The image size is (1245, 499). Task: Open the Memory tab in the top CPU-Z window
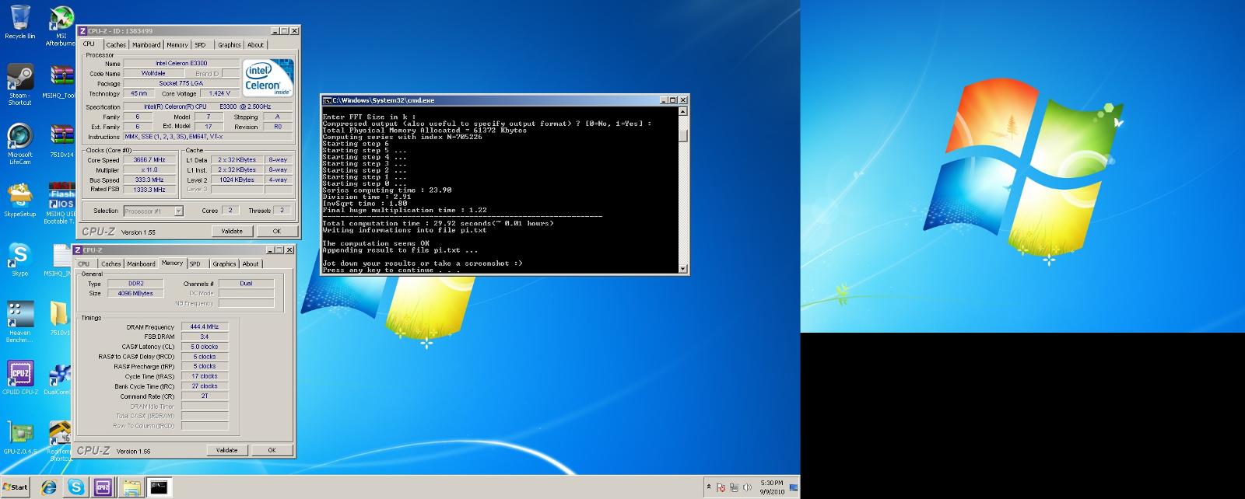177,45
